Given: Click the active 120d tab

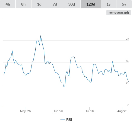Looking at the screenshot, I should [x=91, y=4].
